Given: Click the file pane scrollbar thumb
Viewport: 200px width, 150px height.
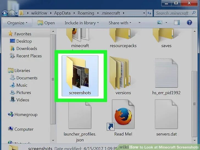Looking at the screenshot, I should click(195, 104).
